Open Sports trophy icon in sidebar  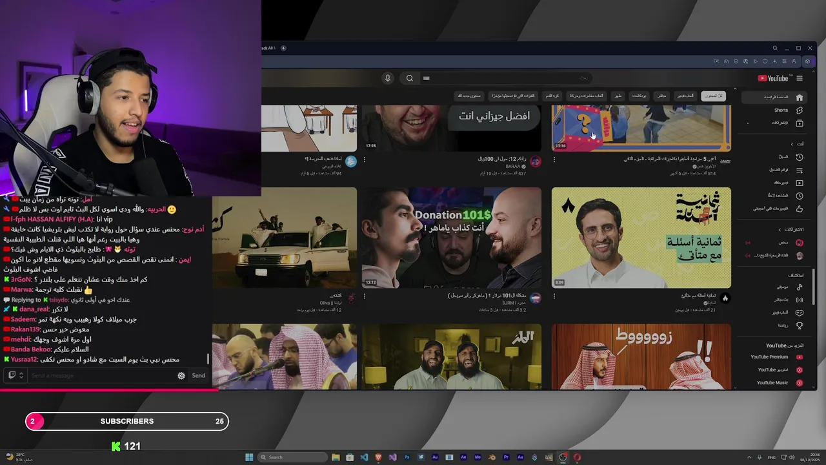pos(800,325)
